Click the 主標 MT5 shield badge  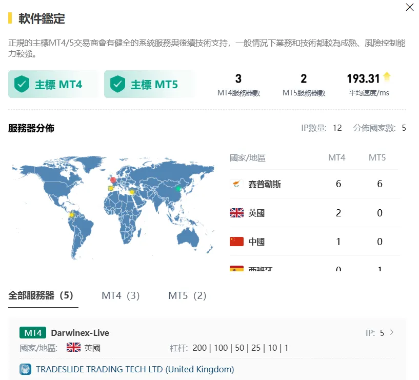pyautogui.click(x=149, y=84)
